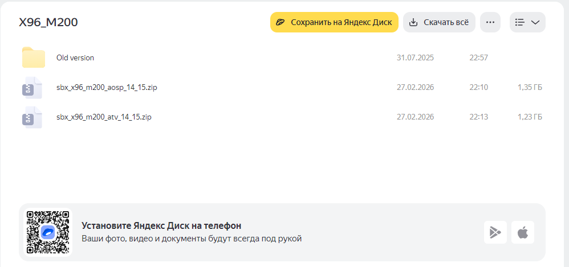Click time 22:13 of atv zip
Image resolution: width=569 pixels, height=267 pixels.
(478, 117)
